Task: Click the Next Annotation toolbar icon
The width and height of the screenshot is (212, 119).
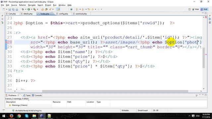Action: pyautogui.click(x=77, y=9)
